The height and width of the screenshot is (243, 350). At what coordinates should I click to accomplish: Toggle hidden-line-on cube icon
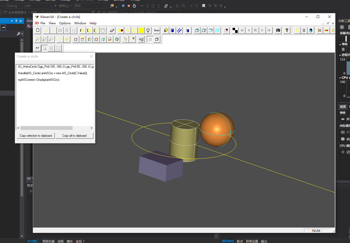point(157,39)
